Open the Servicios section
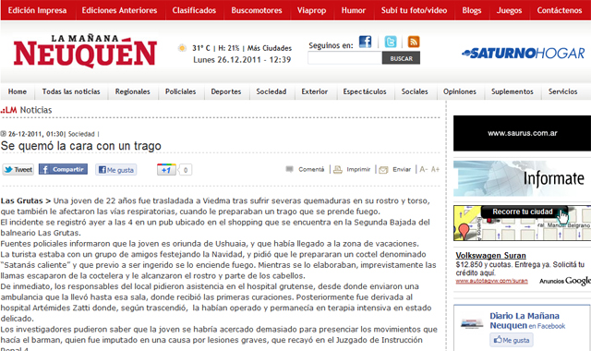Screen dimensions: 591x351 pos(563,91)
